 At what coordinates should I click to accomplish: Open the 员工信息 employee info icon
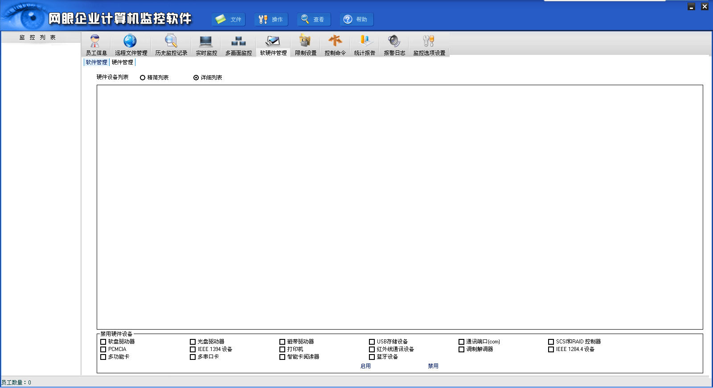[x=96, y=45]
